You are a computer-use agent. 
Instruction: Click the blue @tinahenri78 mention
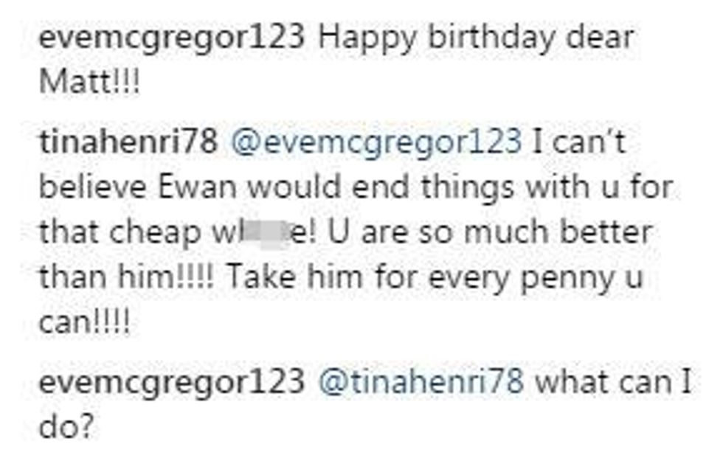421,383
